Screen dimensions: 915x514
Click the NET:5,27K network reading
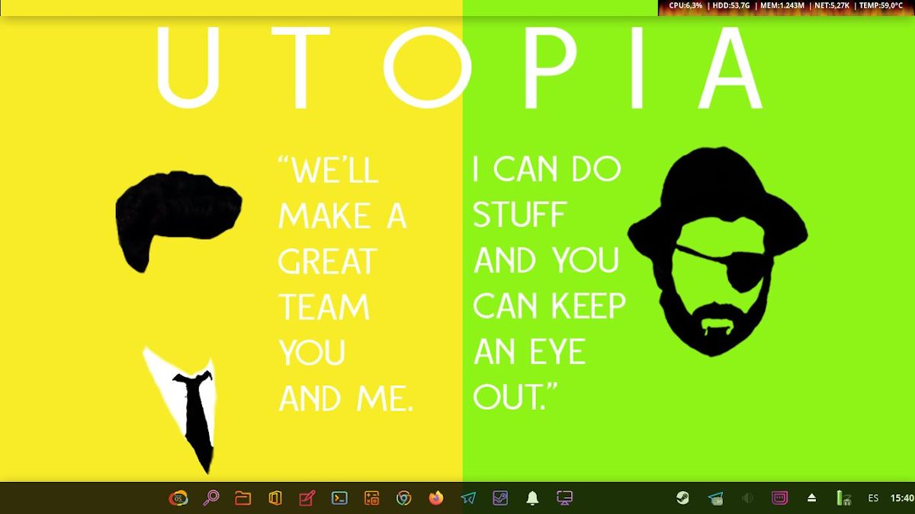(831, 5)
